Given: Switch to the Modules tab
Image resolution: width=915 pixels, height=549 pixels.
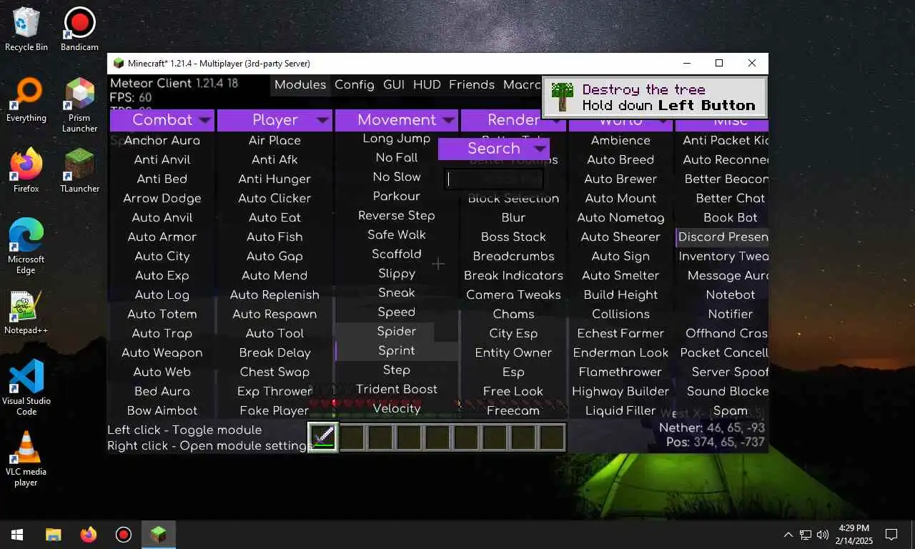Looking at the screenshot, I should click(300, 84).
